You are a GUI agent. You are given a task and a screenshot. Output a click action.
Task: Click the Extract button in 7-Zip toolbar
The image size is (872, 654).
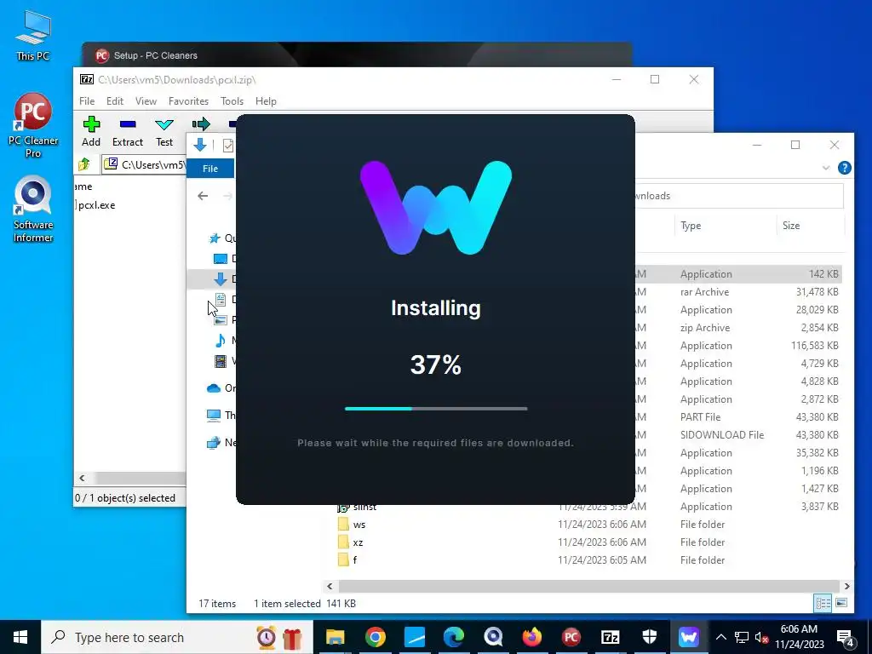128,131
